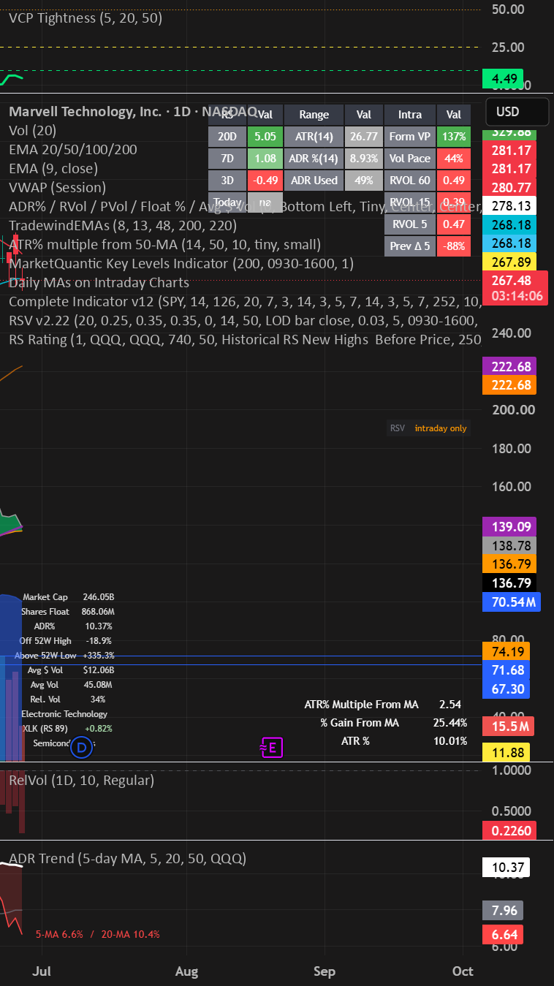
Task: Click the -88% Prev Δ 5 value
Action: coord(454,246)
